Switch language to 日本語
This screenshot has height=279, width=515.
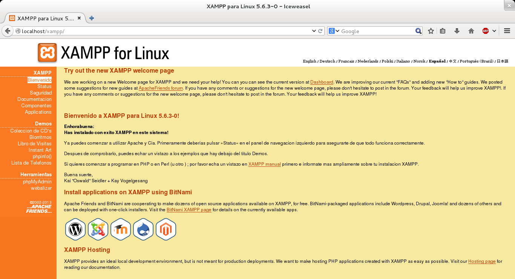(x=502, y=61)
